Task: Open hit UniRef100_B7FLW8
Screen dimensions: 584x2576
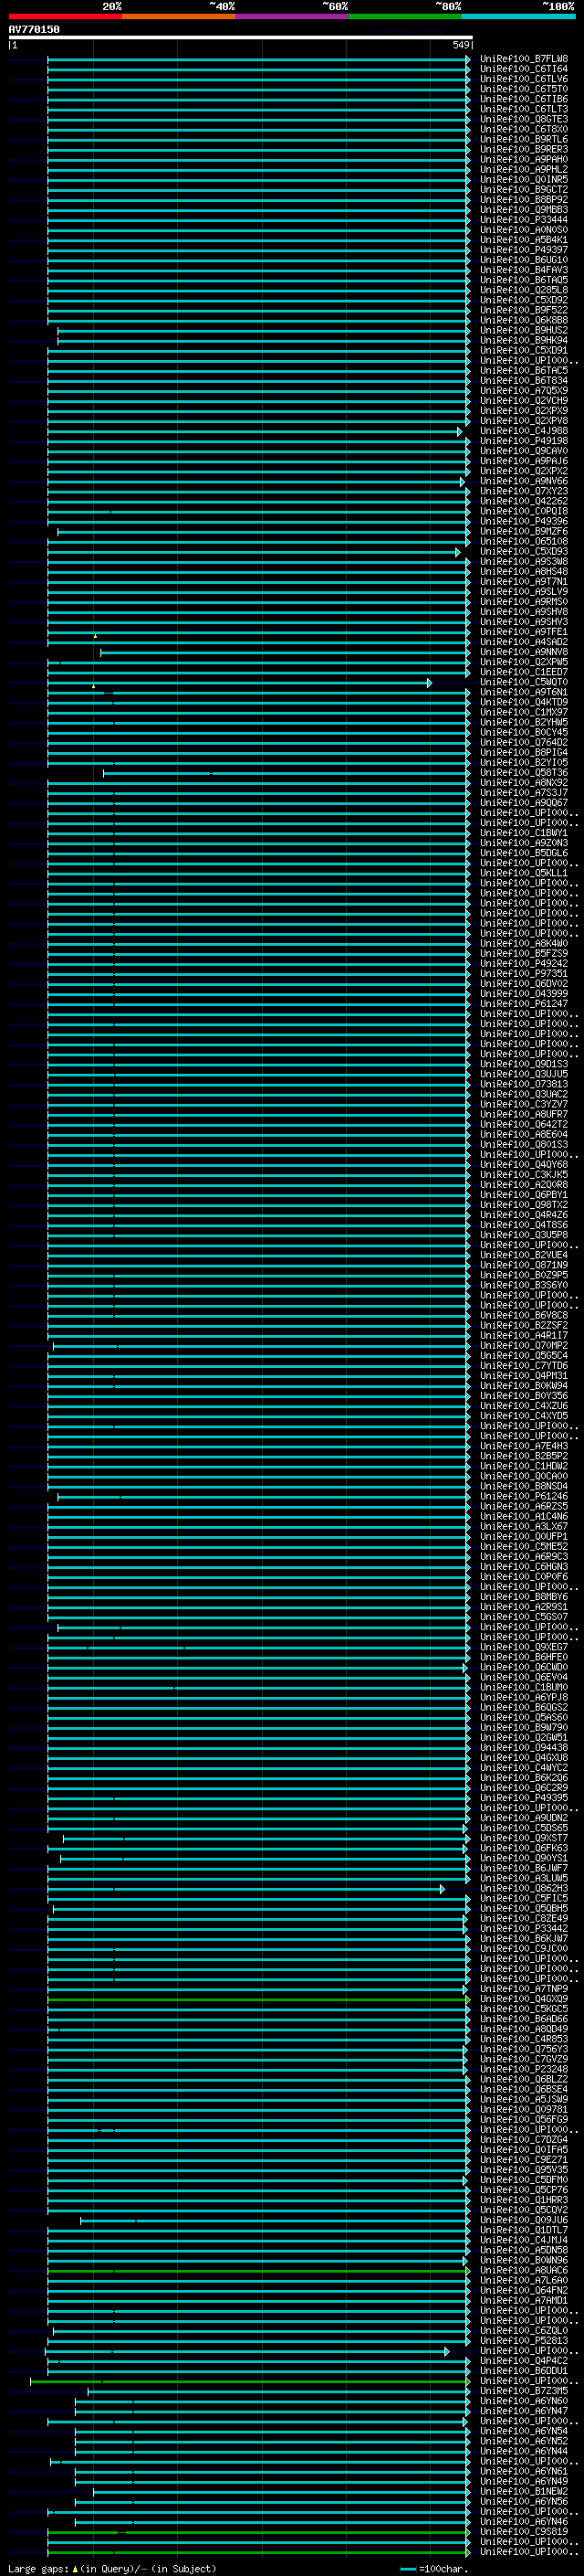Action: point(524,59)
